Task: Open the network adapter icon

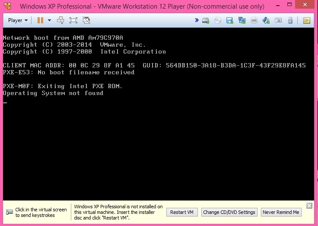Action: click(242, 20)
